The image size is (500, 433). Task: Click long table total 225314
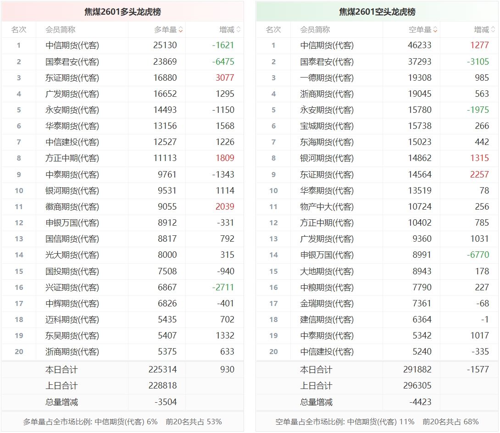tap(162, 370)
